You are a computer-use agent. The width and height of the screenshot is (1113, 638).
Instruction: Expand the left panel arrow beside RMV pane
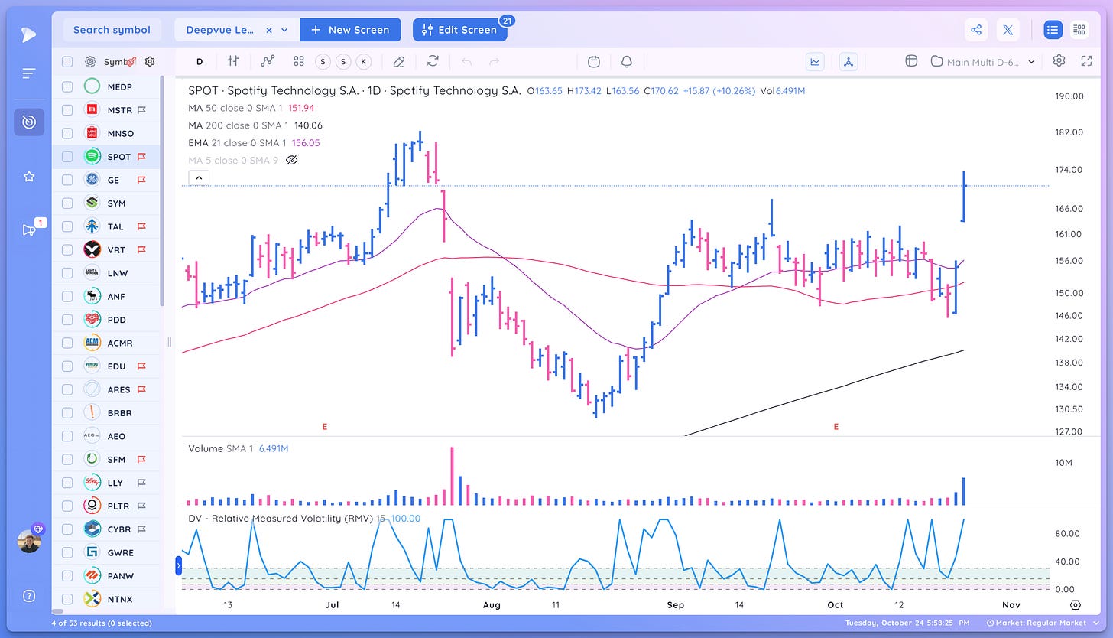(180, 565)
